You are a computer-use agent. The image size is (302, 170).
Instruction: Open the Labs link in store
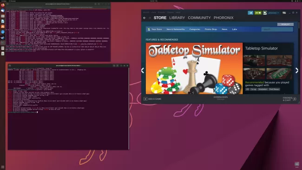[234, 29]
